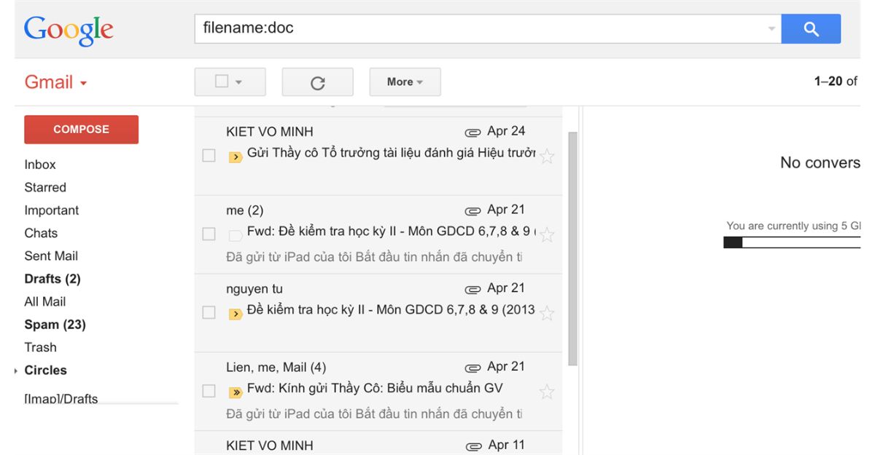Tick checkbox for KIET VO MINH Apr 24 email
The height and width of the screenshot is (455, 875).
[x=209, y=155]
